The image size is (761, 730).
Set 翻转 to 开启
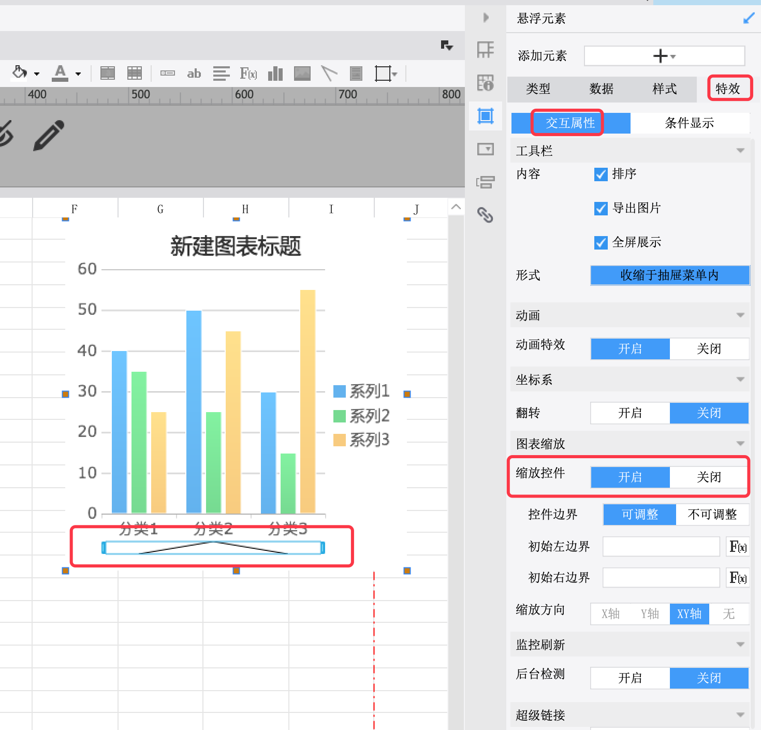tap(630, 413)
